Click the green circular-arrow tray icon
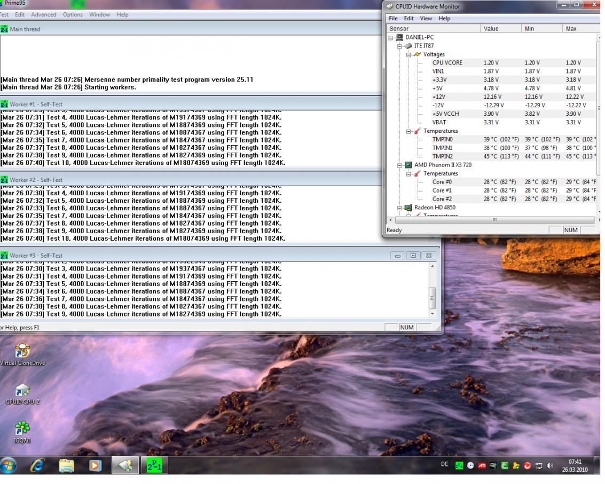The height and width of the screenshot is (484, 605). [x=505, y=465]
